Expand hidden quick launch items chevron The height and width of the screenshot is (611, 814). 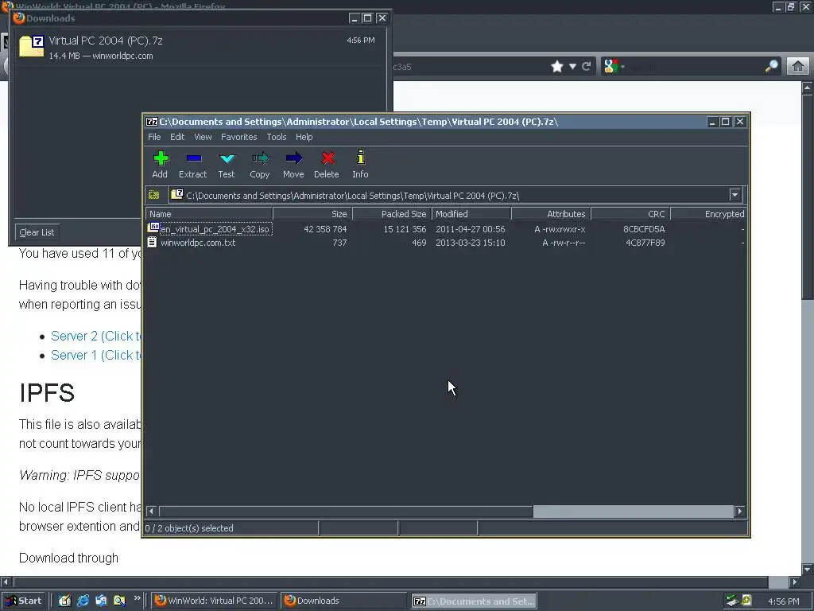(137, 598)
